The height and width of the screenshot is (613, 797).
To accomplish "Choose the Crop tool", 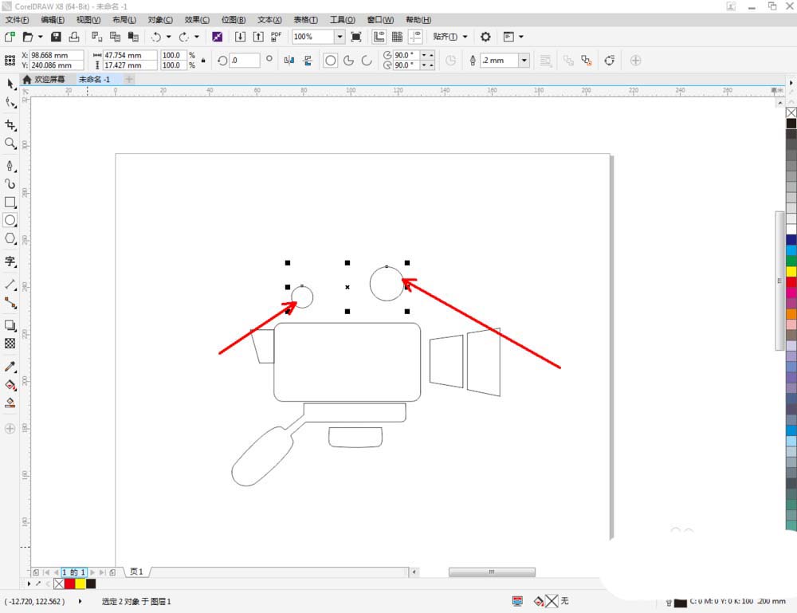I will (10, 125).
